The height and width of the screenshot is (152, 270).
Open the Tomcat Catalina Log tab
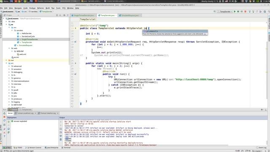(x=48, y=113)
